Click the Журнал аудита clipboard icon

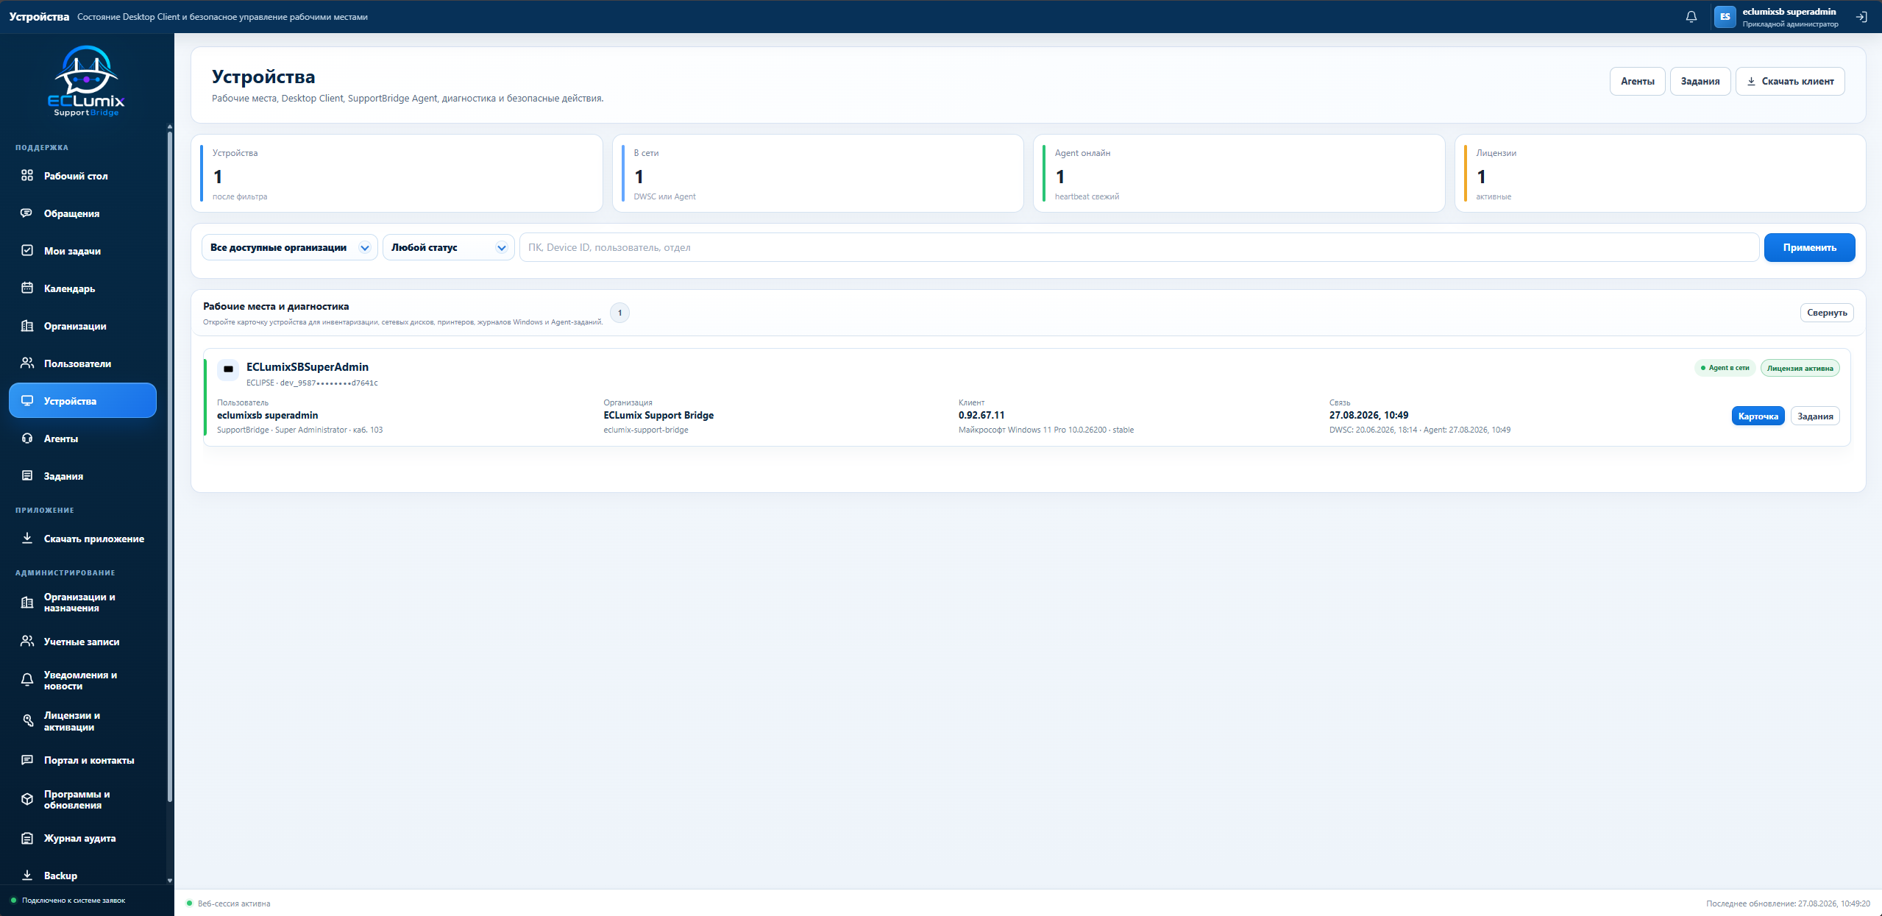pos(27,838)
